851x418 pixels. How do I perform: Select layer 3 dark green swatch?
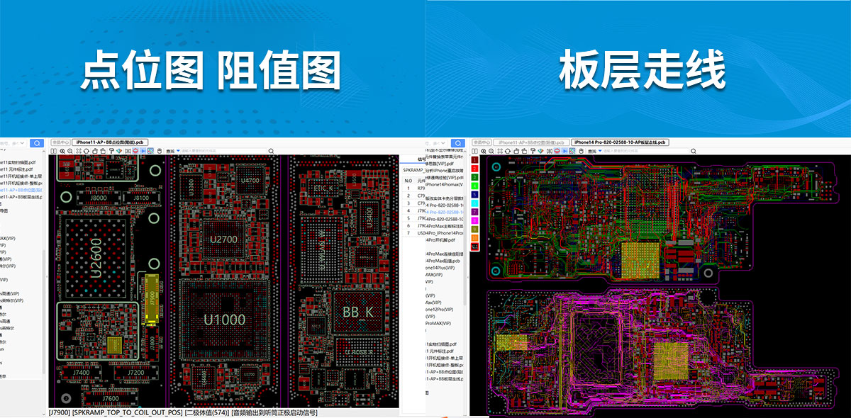pos(474,177)
